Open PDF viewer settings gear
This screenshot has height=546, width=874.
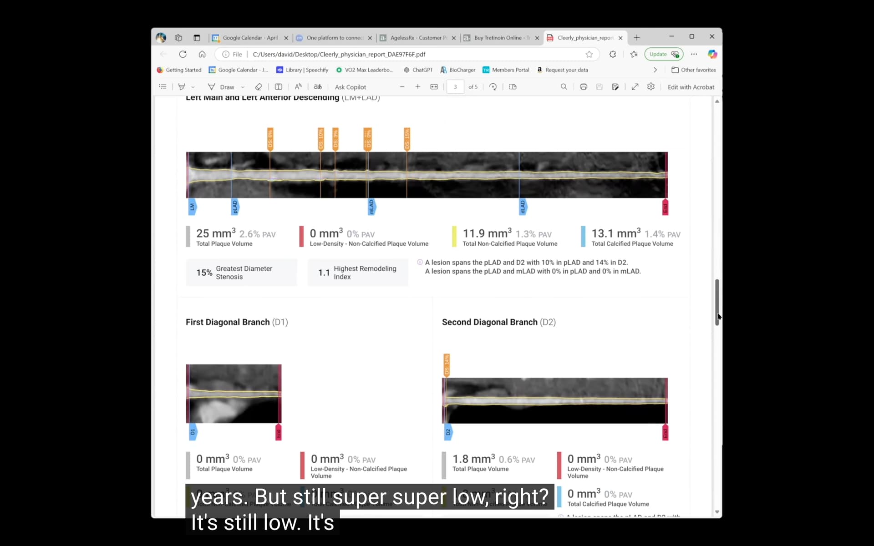(x=651, y=86)
